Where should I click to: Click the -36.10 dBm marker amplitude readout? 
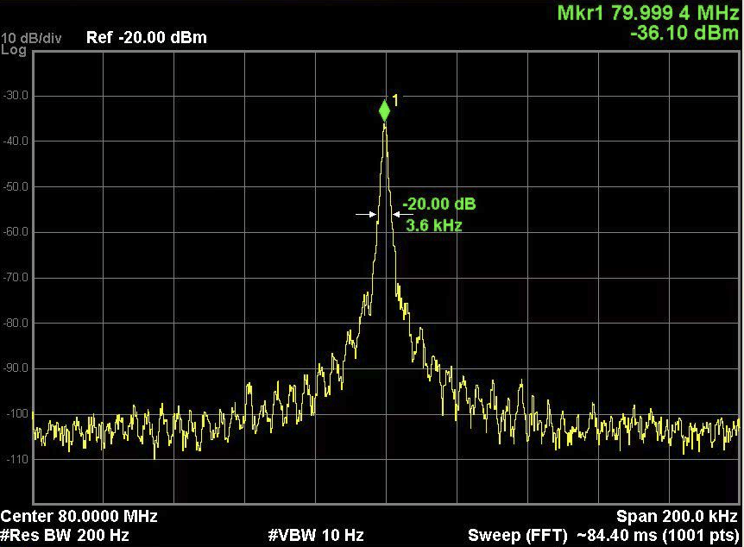(684, 33)
